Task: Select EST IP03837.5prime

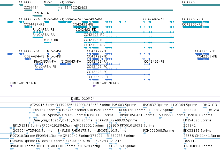Action: 160,112
